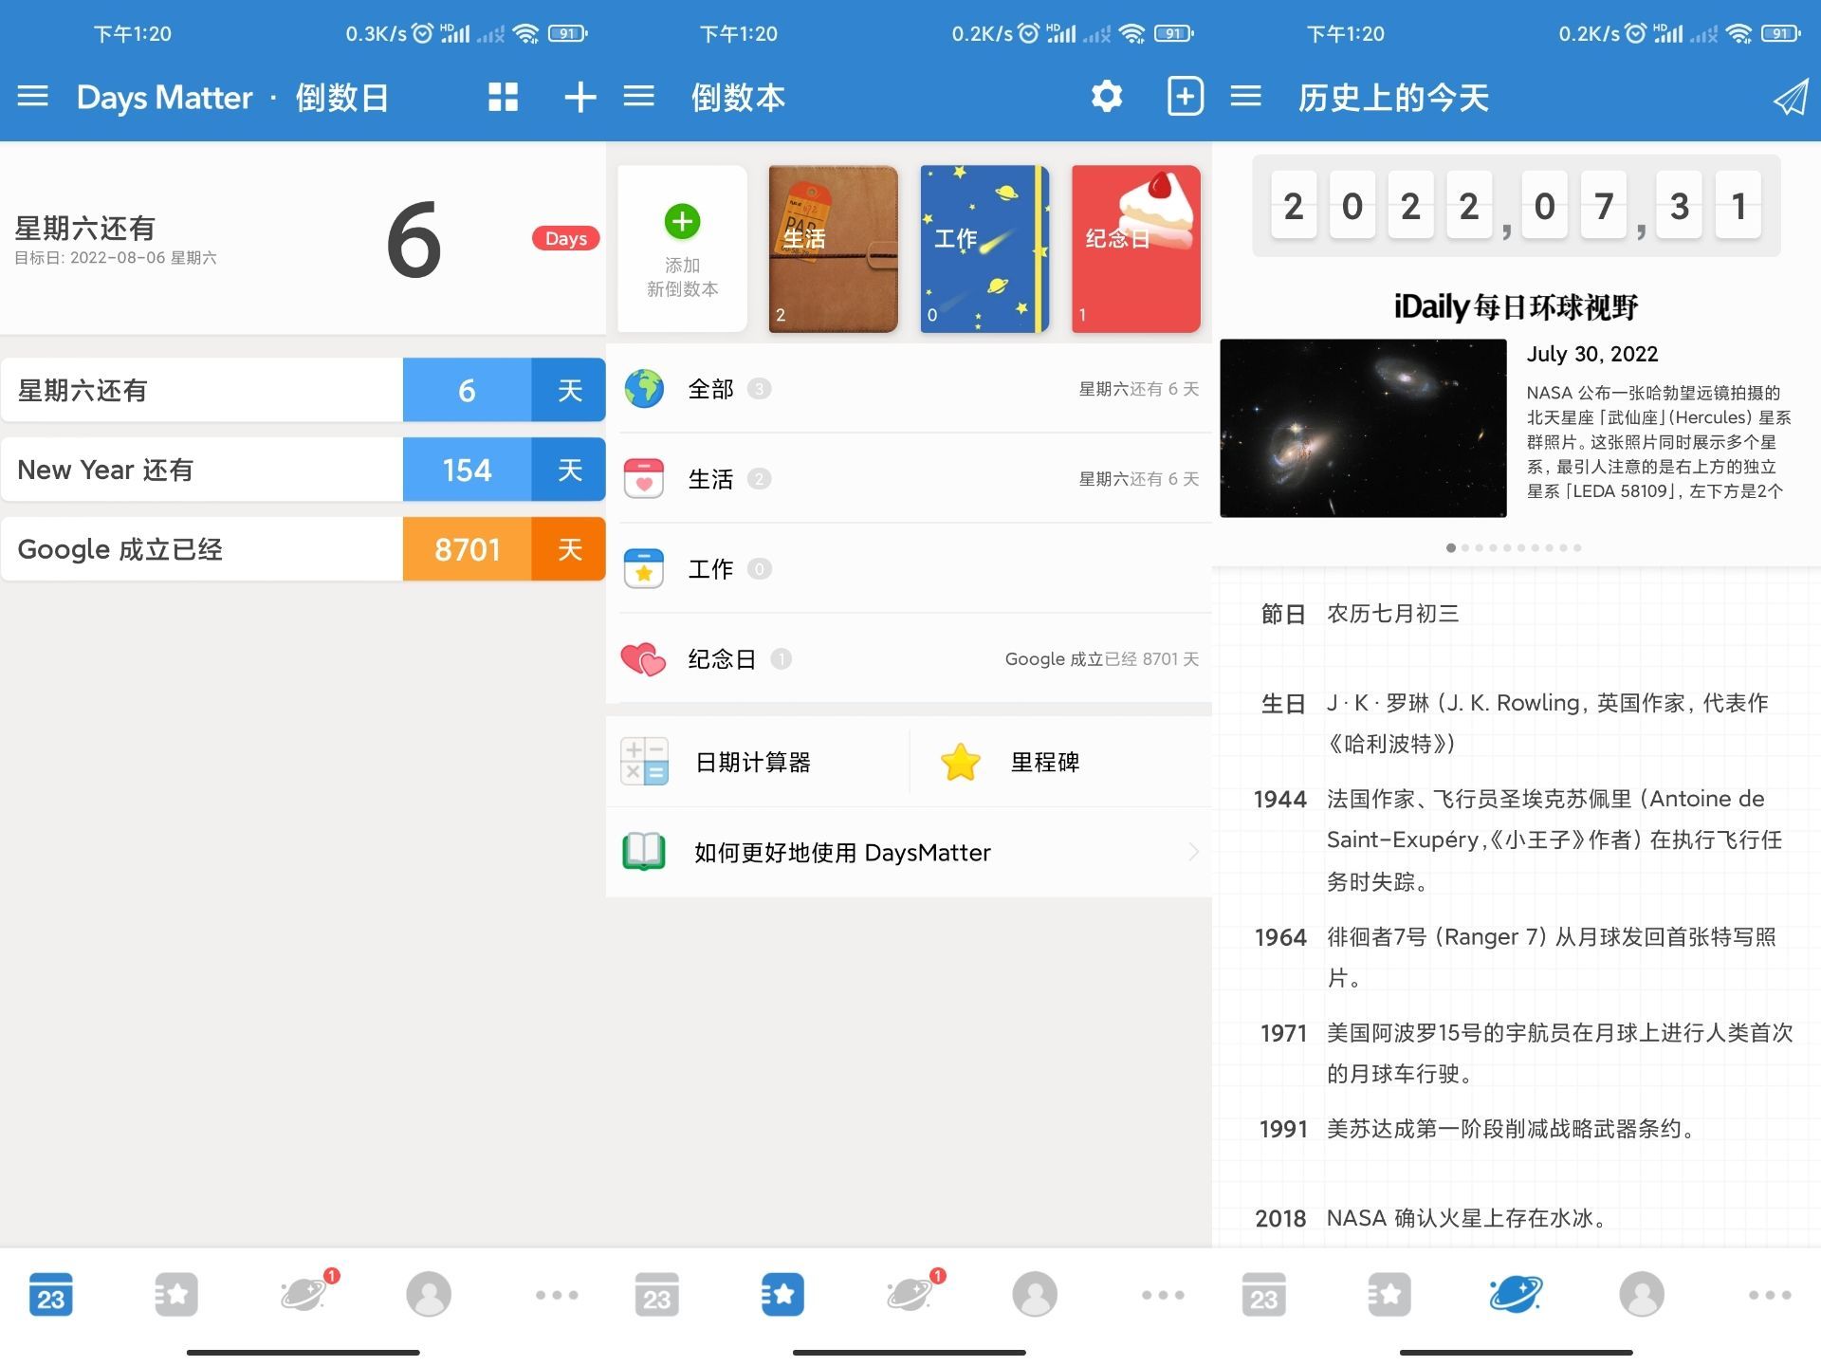
Task: Open settings gear in 倒数本 header
Action: coord(1106,97)
